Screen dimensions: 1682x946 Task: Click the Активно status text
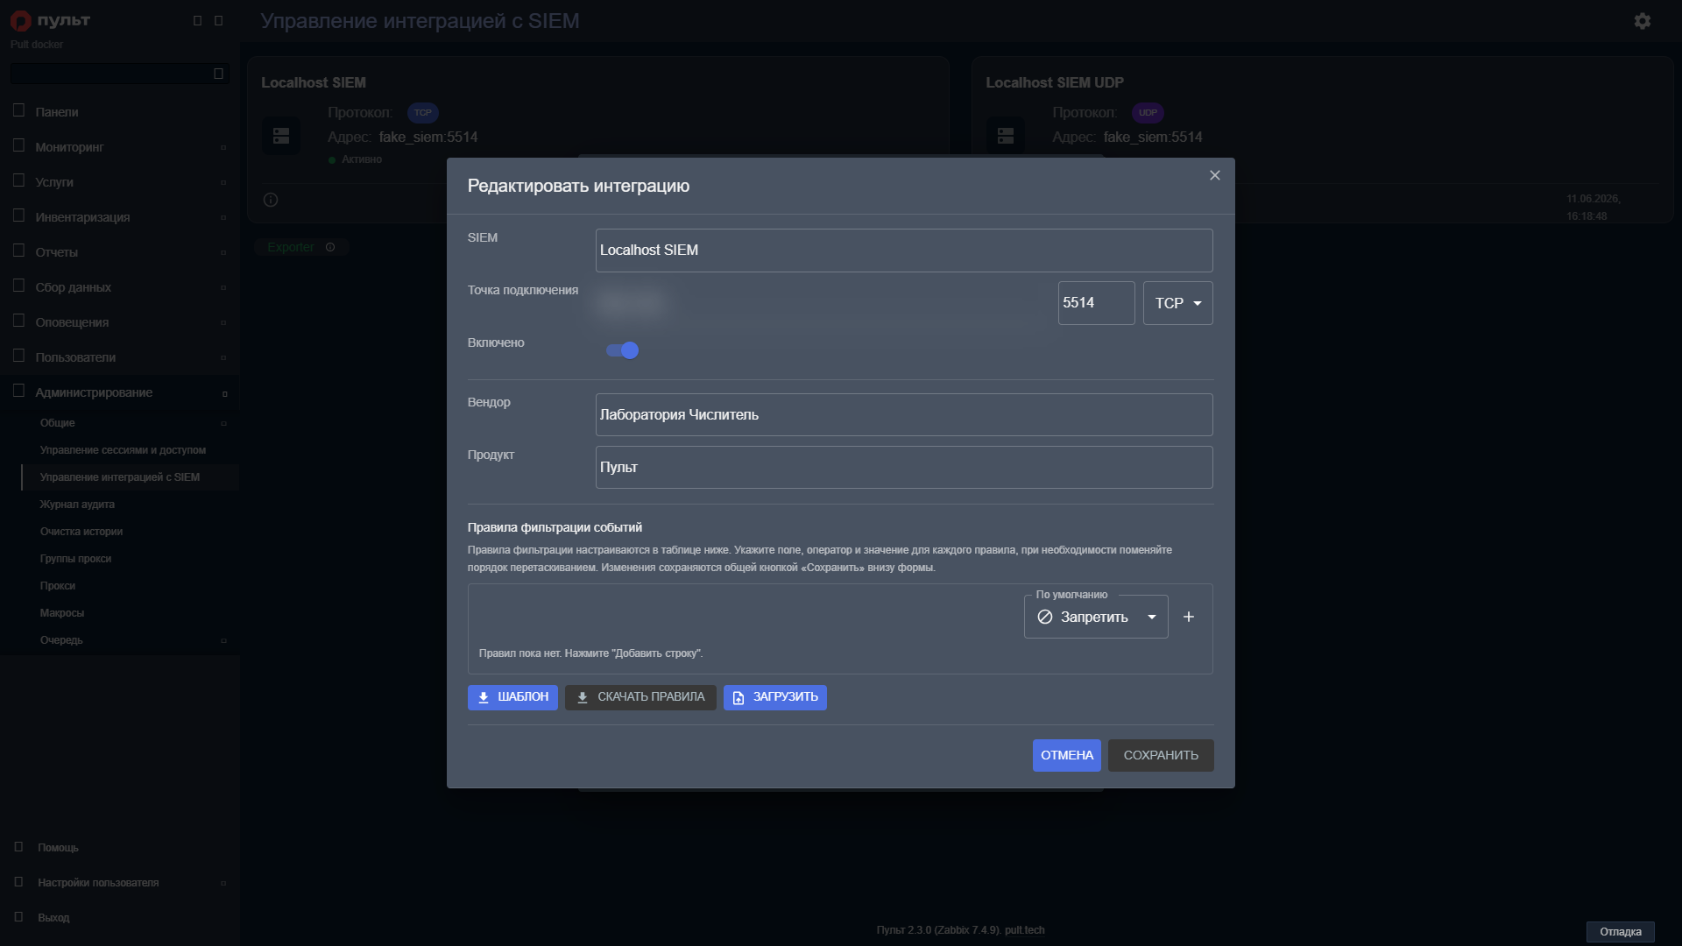pyautogui.click(x=362, y=159)
